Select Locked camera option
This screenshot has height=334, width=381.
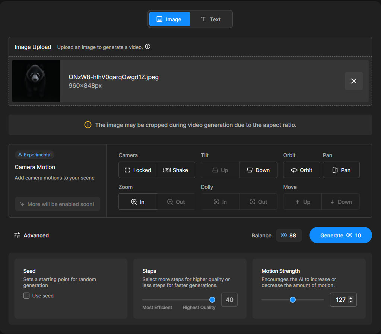coord(137,170)
